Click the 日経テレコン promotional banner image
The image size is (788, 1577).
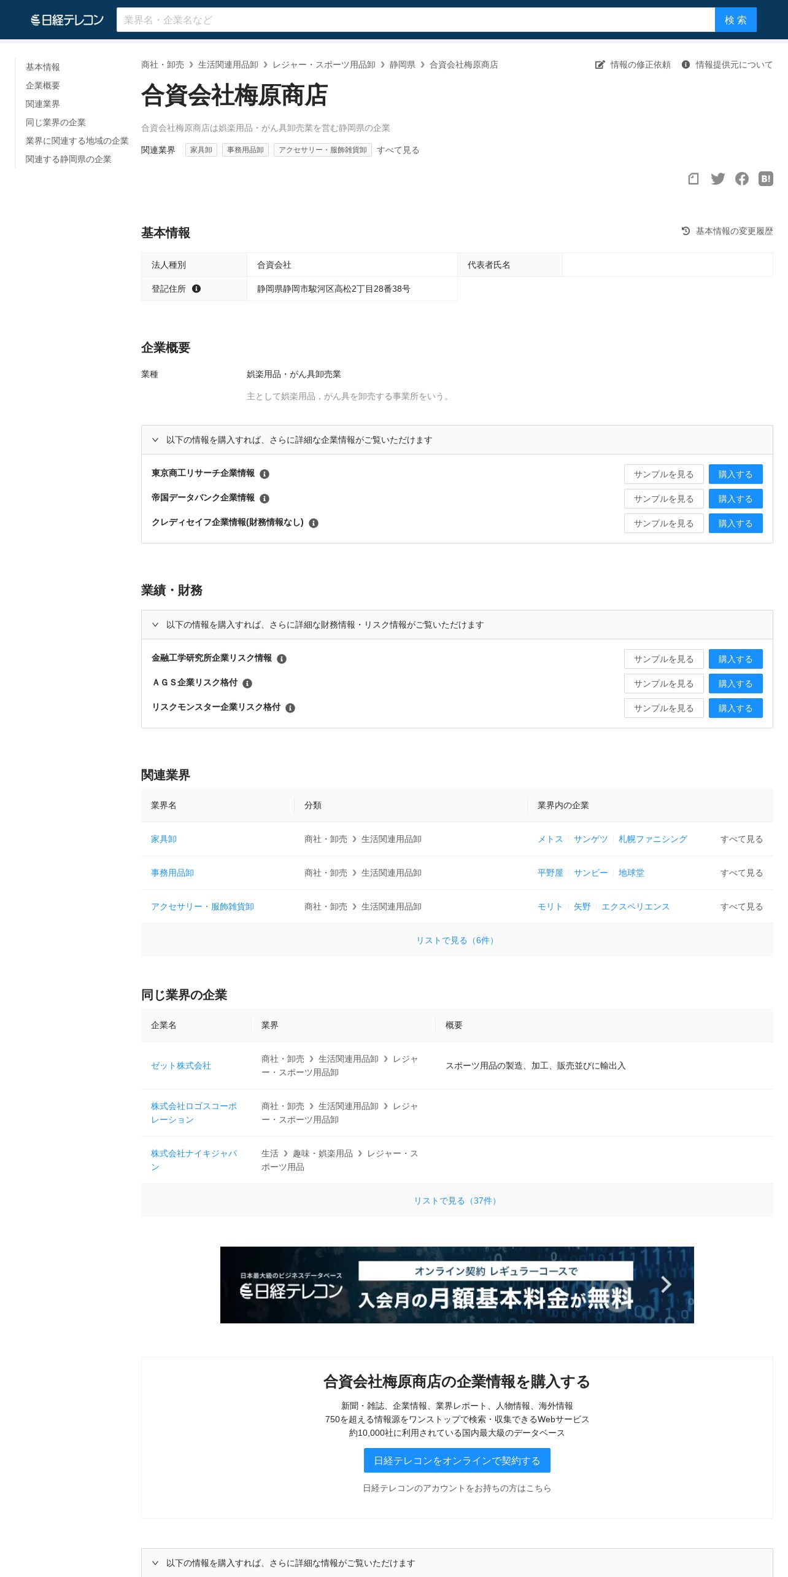click(457, 1285)
